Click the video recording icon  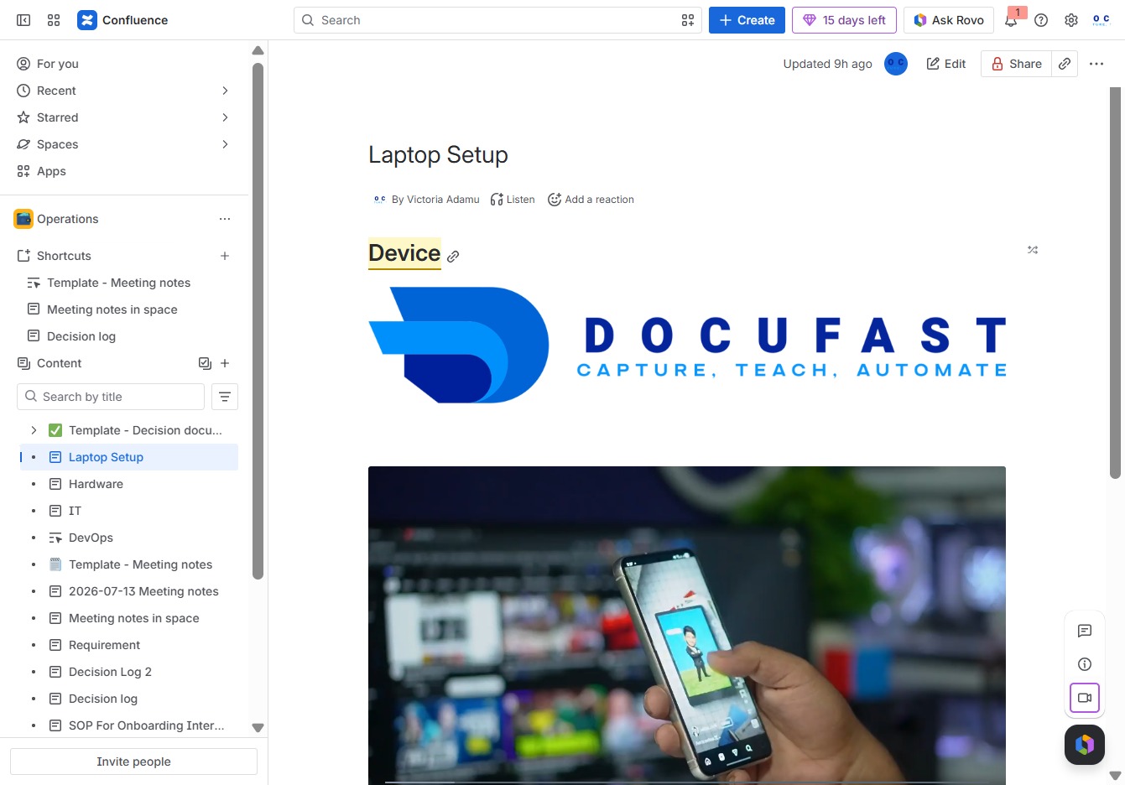(x=1085, y=698)
